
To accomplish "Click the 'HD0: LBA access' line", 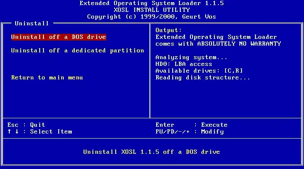I will click(184, 64).
